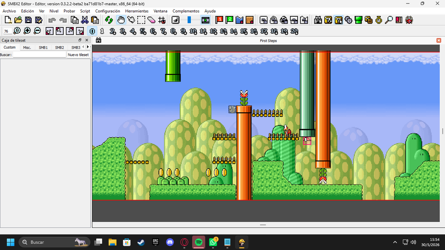Screen dimensions: 445x250
Task: Open the Archivo menu
Action: point(9,11)
